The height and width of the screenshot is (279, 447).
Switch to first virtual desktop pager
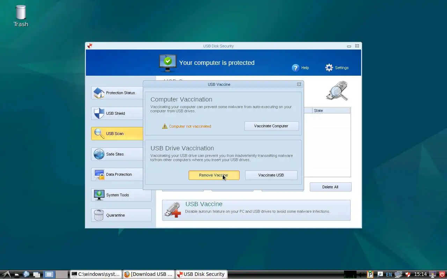[x=49, y=274]
